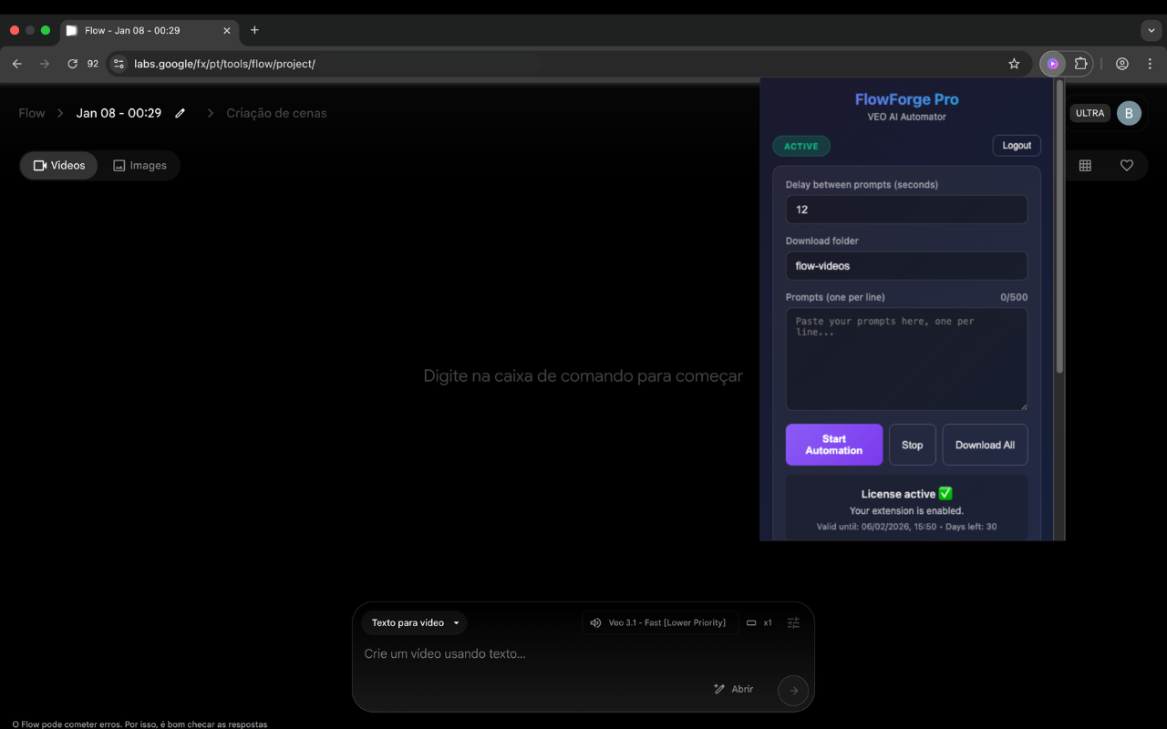
Task: Click the address bar URL
Action: coord(224,64)
